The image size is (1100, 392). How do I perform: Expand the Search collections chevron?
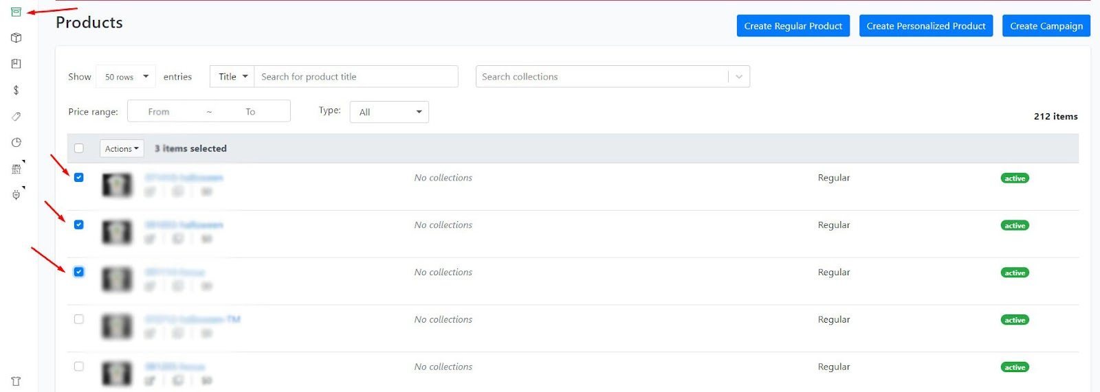tap(739, 77)
